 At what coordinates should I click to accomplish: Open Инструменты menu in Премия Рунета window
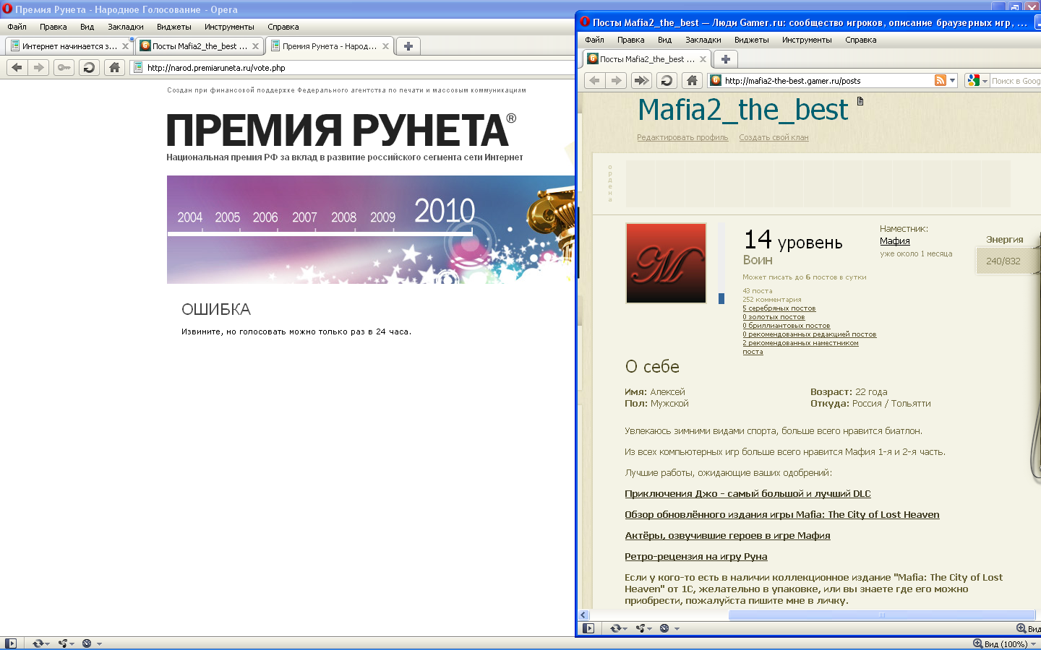point(229,27)
